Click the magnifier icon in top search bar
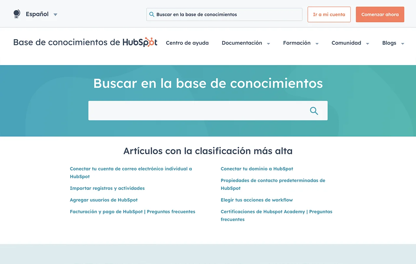The width and height of the screenshot is (416, 264). 152,14
